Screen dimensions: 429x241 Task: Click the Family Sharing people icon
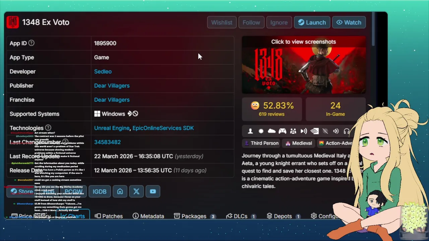[x=293, y=131]
